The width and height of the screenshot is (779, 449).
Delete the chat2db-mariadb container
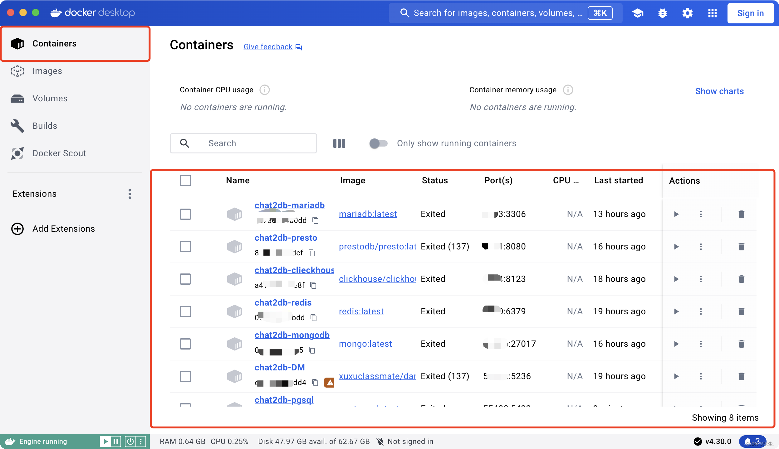coord(742,214)
